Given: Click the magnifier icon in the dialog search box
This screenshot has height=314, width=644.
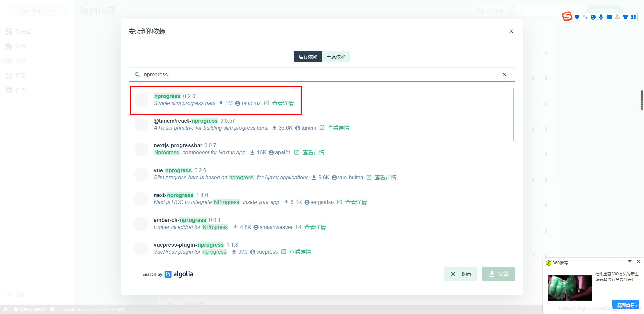Looking at the screenshot, I should 137,74.
